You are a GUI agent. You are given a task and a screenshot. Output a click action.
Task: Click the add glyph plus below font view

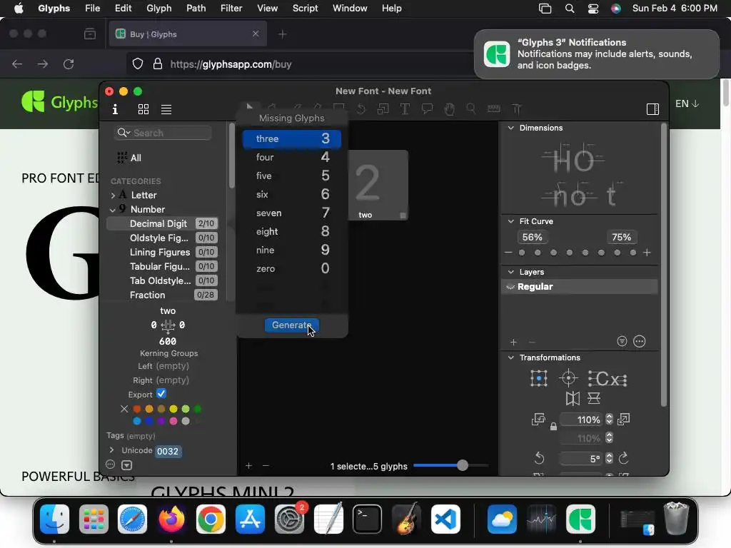click(x=249, y=465)
